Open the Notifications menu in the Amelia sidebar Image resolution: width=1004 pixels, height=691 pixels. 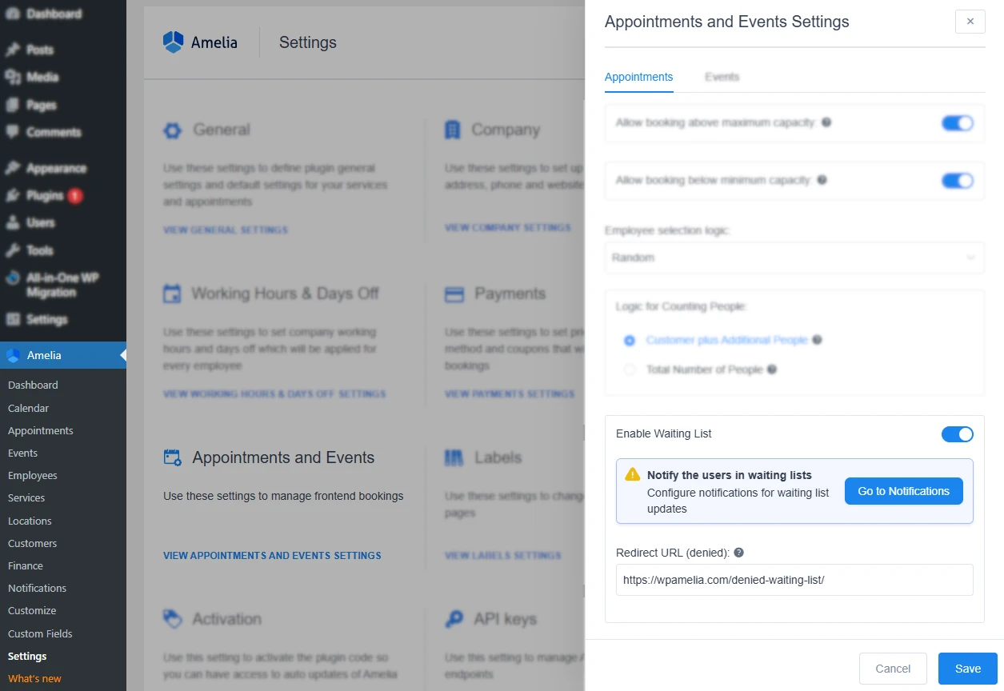37,588
